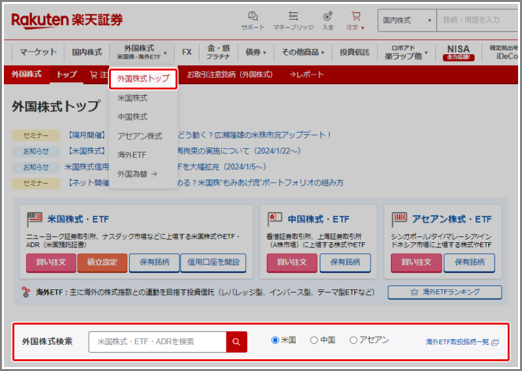The image size is (522, 371).
Task: Choose 海外ETF from the dropdown menu
Action: (132, 155)
